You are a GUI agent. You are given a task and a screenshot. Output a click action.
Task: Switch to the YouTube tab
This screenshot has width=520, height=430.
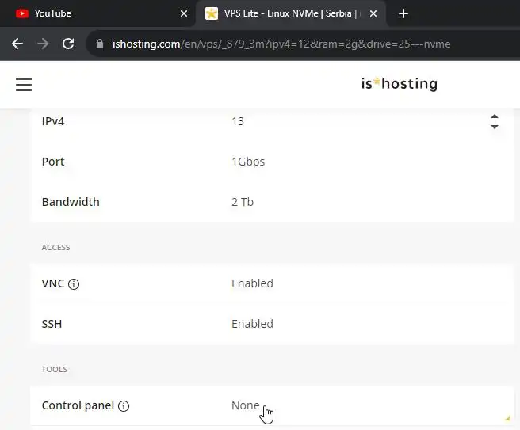(95, 13)
